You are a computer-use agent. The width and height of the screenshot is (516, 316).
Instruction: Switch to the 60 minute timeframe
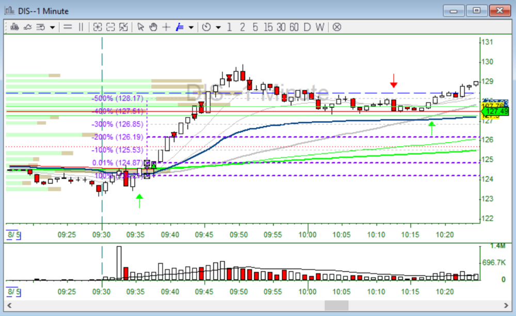coord(294,27)
